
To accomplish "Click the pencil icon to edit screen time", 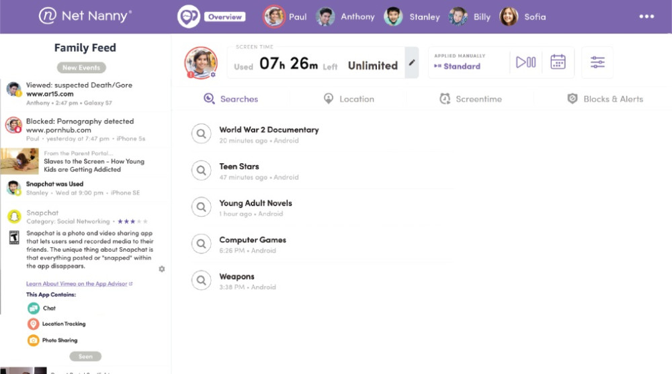I will pos(412,63).
